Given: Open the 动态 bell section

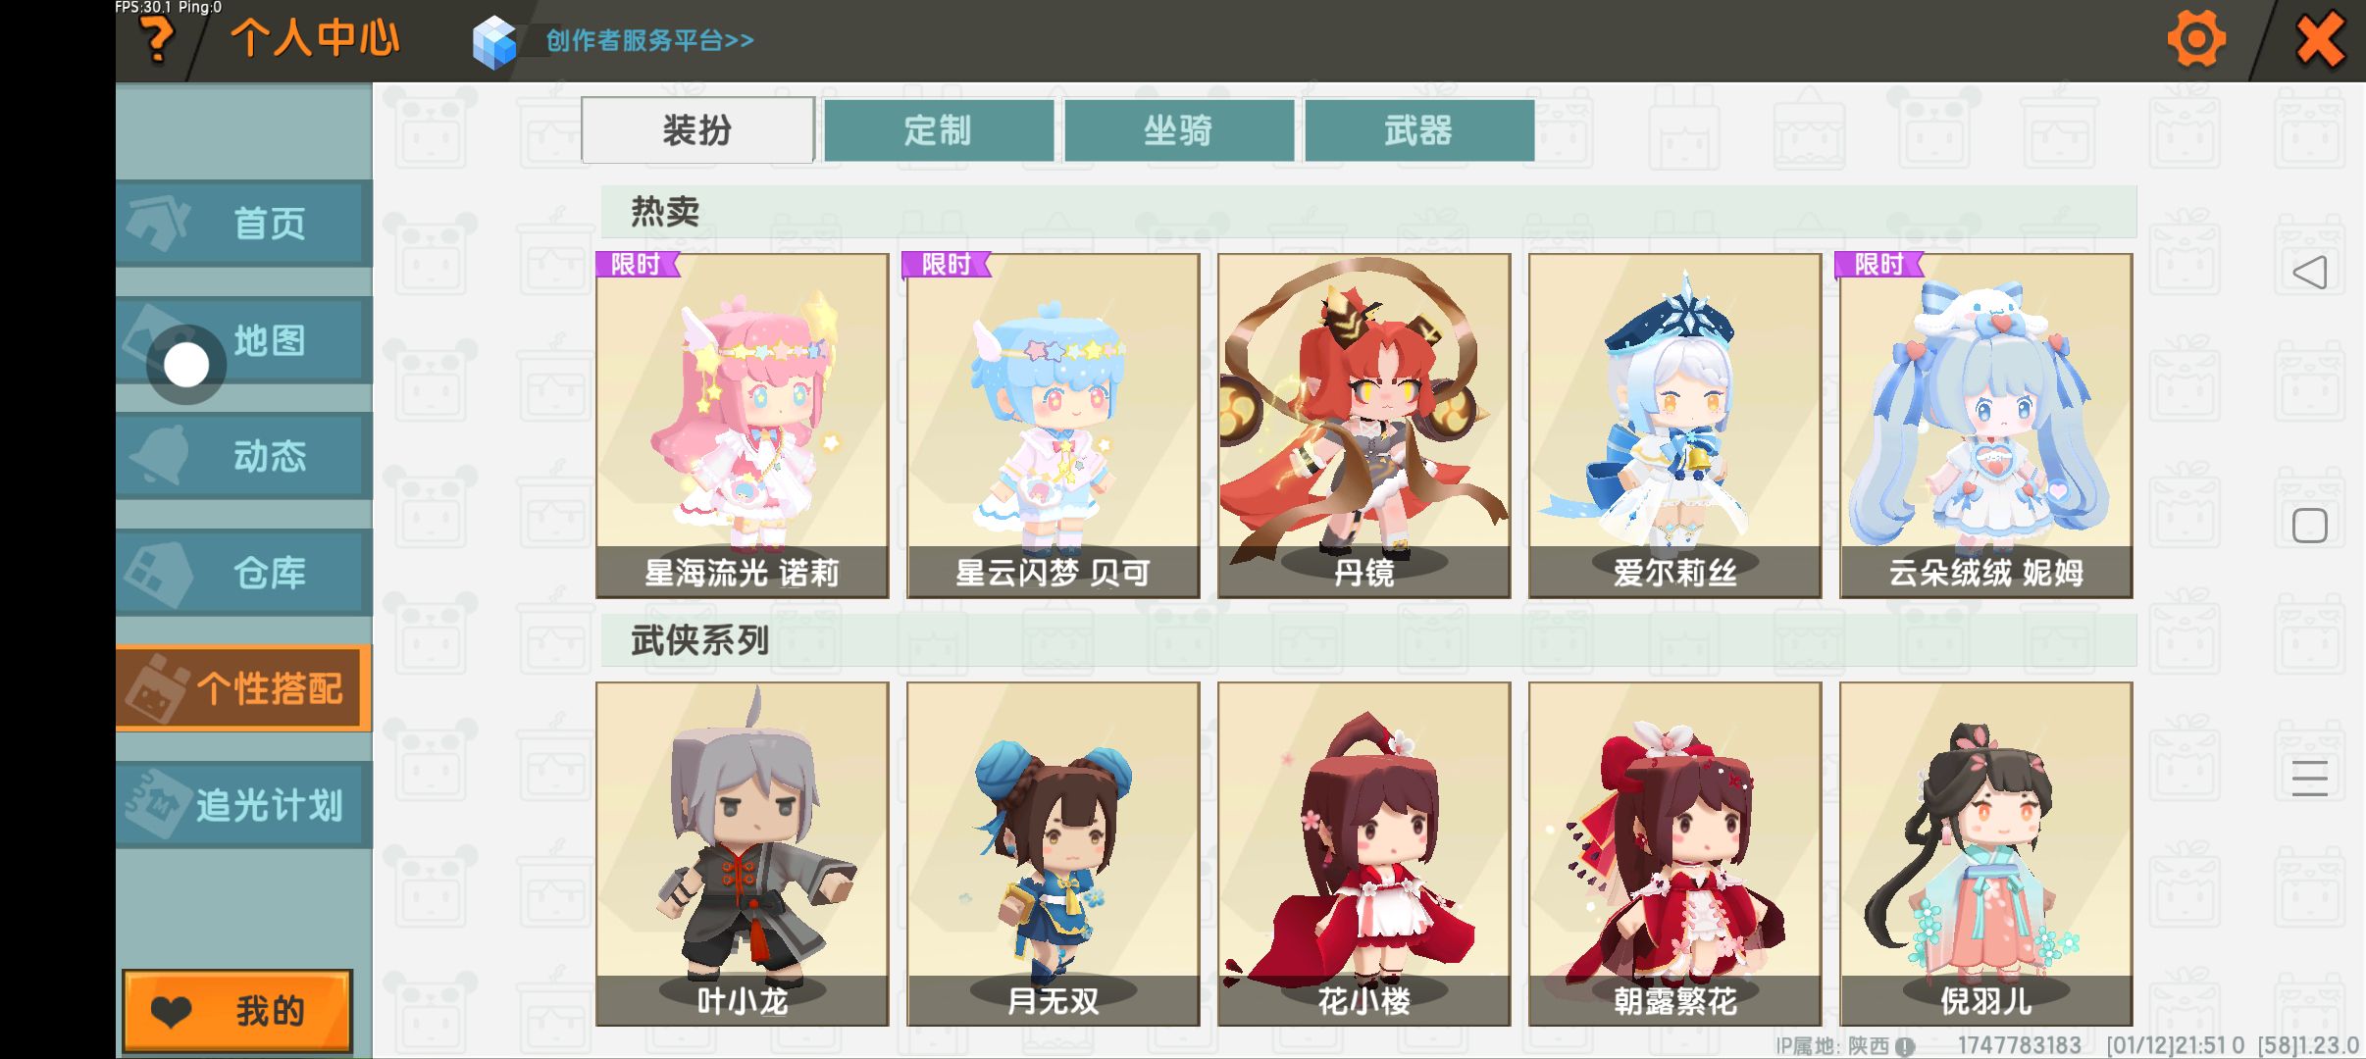Looking at the screenshot, I should (244, 456).
